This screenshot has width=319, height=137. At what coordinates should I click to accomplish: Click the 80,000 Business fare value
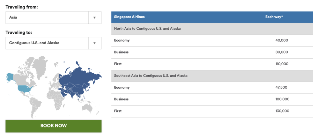[x=282, y=52]
